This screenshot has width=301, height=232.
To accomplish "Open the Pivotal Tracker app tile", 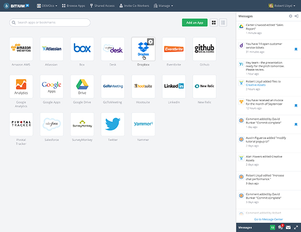I will 21,124.
